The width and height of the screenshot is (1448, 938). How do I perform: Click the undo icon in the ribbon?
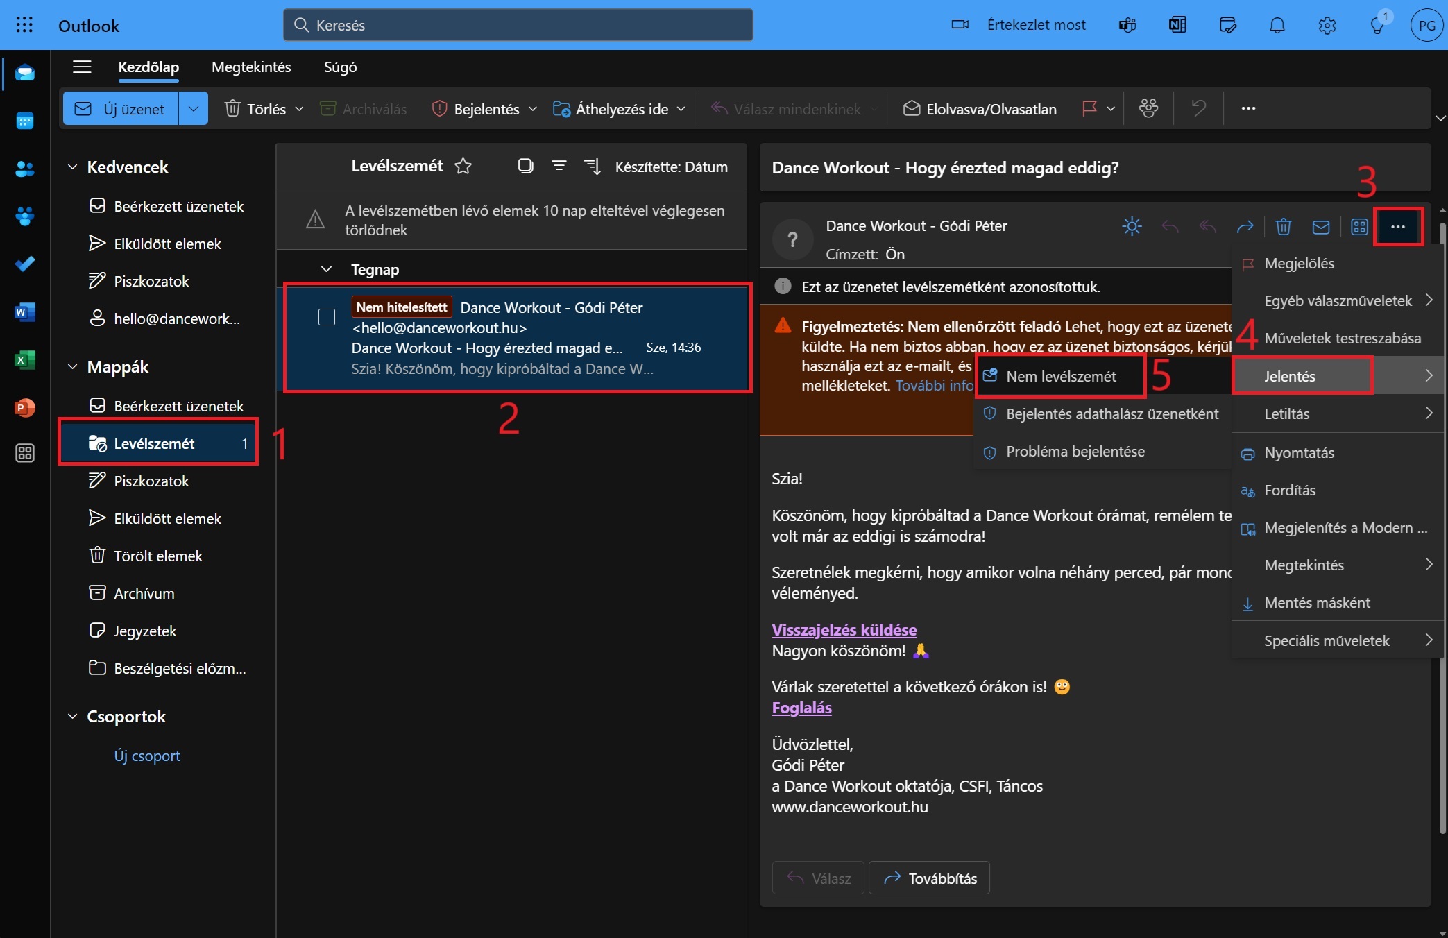coord(1198,108)
